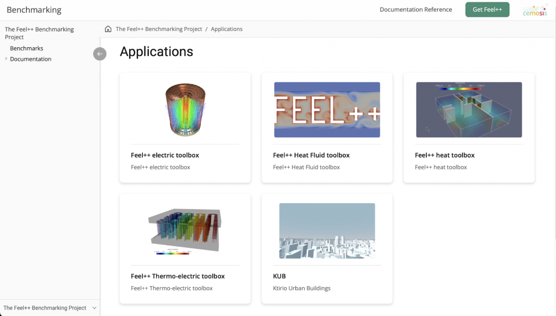Click the Applications breadcrumb item
The width and height of the screenshot is (556, 316).
coord(226,29)
